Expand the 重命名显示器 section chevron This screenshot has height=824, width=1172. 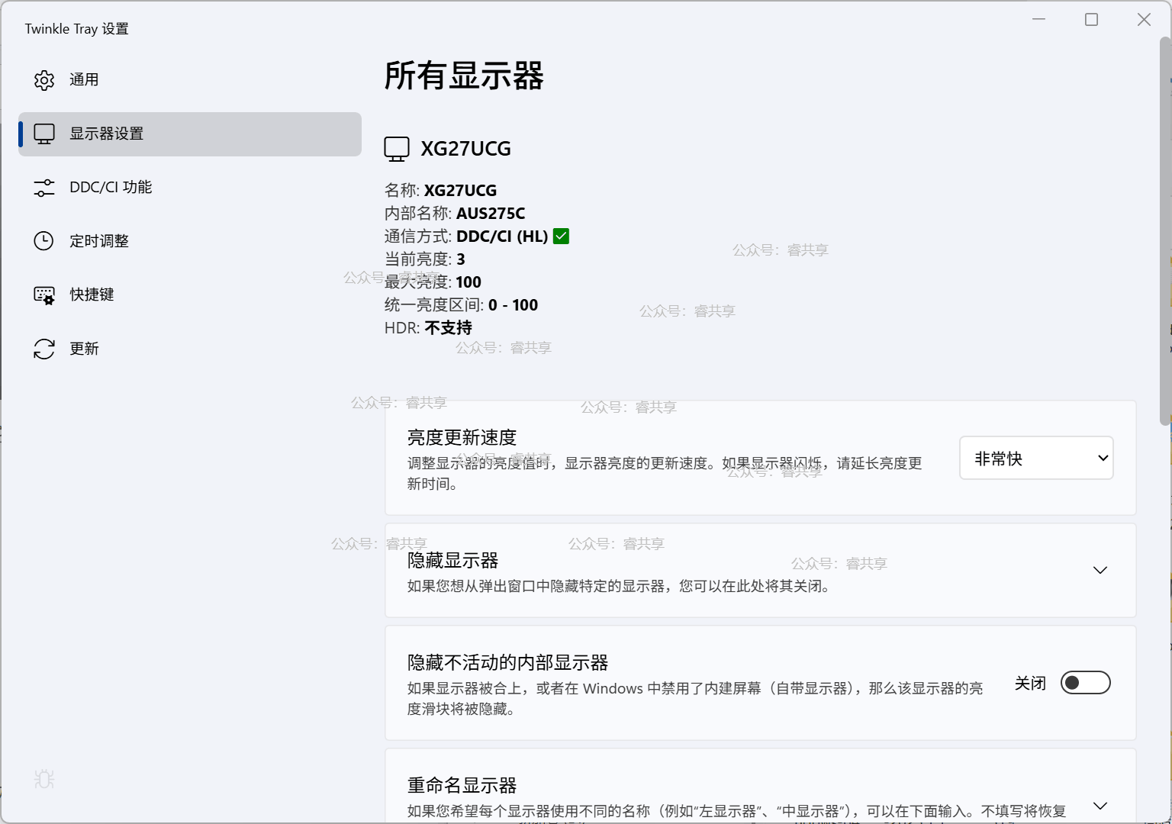pyautogui.click(x=1100, y=806)
